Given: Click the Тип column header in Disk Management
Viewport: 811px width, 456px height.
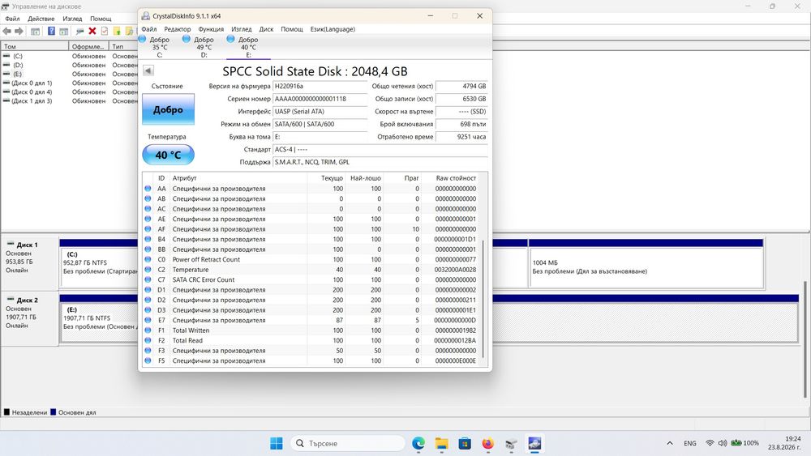Looking at the screenshot, I should point(123,46).
